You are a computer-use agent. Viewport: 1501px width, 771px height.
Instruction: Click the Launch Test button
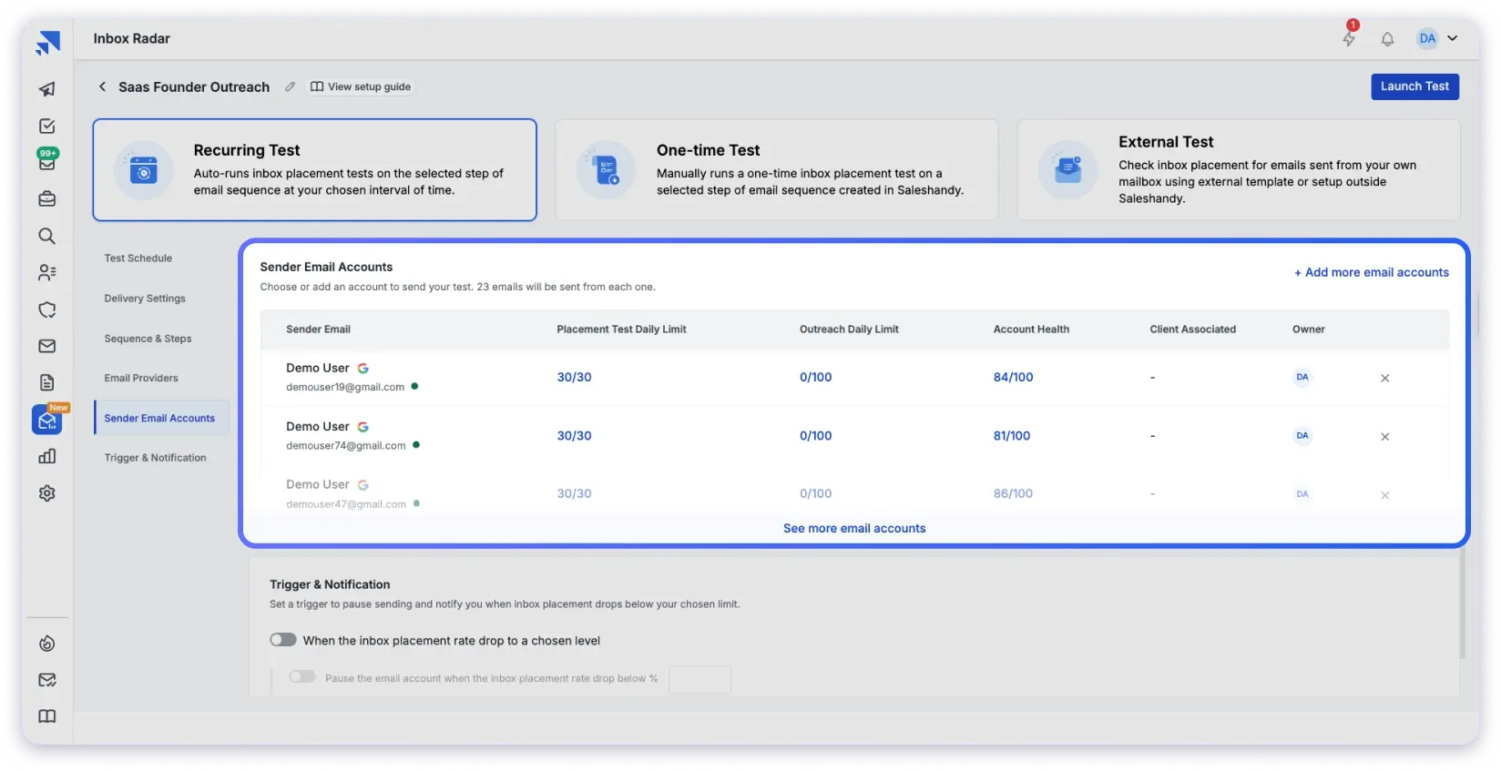pos(1414,86)
